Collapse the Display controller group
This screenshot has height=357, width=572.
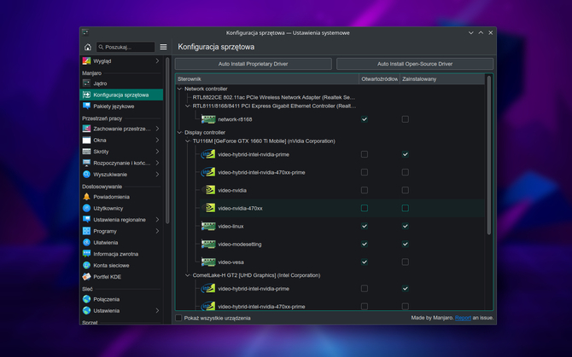179,132
